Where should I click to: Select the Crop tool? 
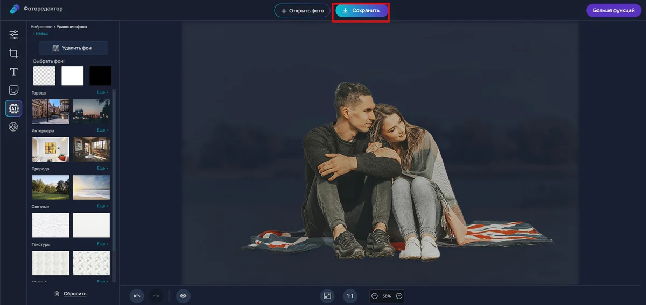point(13,53)
